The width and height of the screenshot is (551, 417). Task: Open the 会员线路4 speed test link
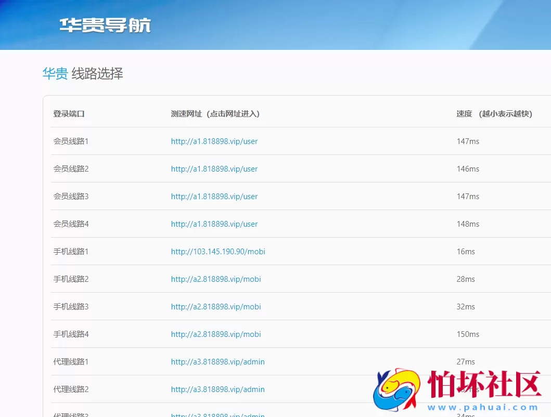click(x=214, y=224)
